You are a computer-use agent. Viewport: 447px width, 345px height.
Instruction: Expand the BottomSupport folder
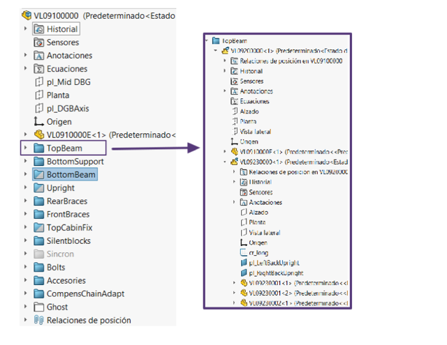[x=25, y=161]
